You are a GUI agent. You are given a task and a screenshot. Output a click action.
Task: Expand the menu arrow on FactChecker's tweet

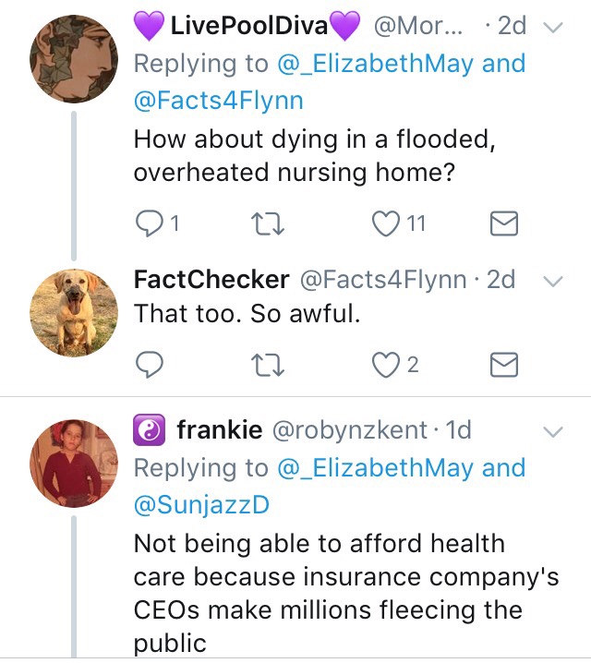click(x=552, y=281)
